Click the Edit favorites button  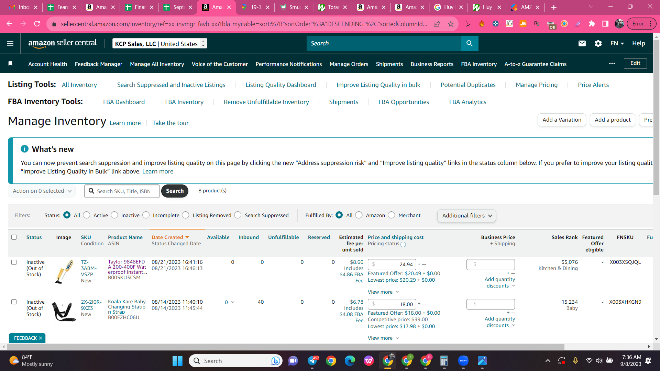click(x=635, y=63)
